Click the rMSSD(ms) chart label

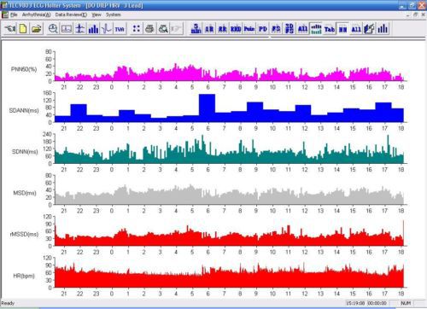tap(24, 234)
